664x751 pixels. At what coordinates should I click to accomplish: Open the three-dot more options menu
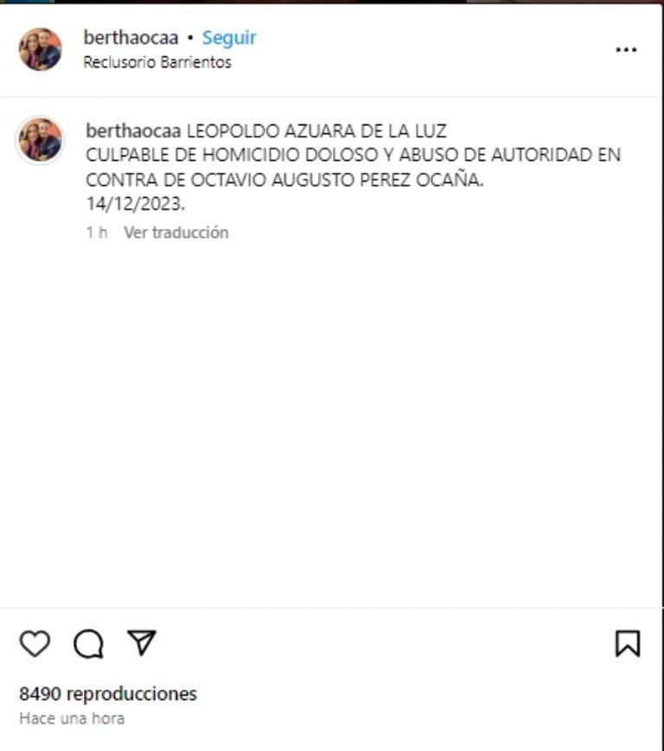tap(626, 49)
